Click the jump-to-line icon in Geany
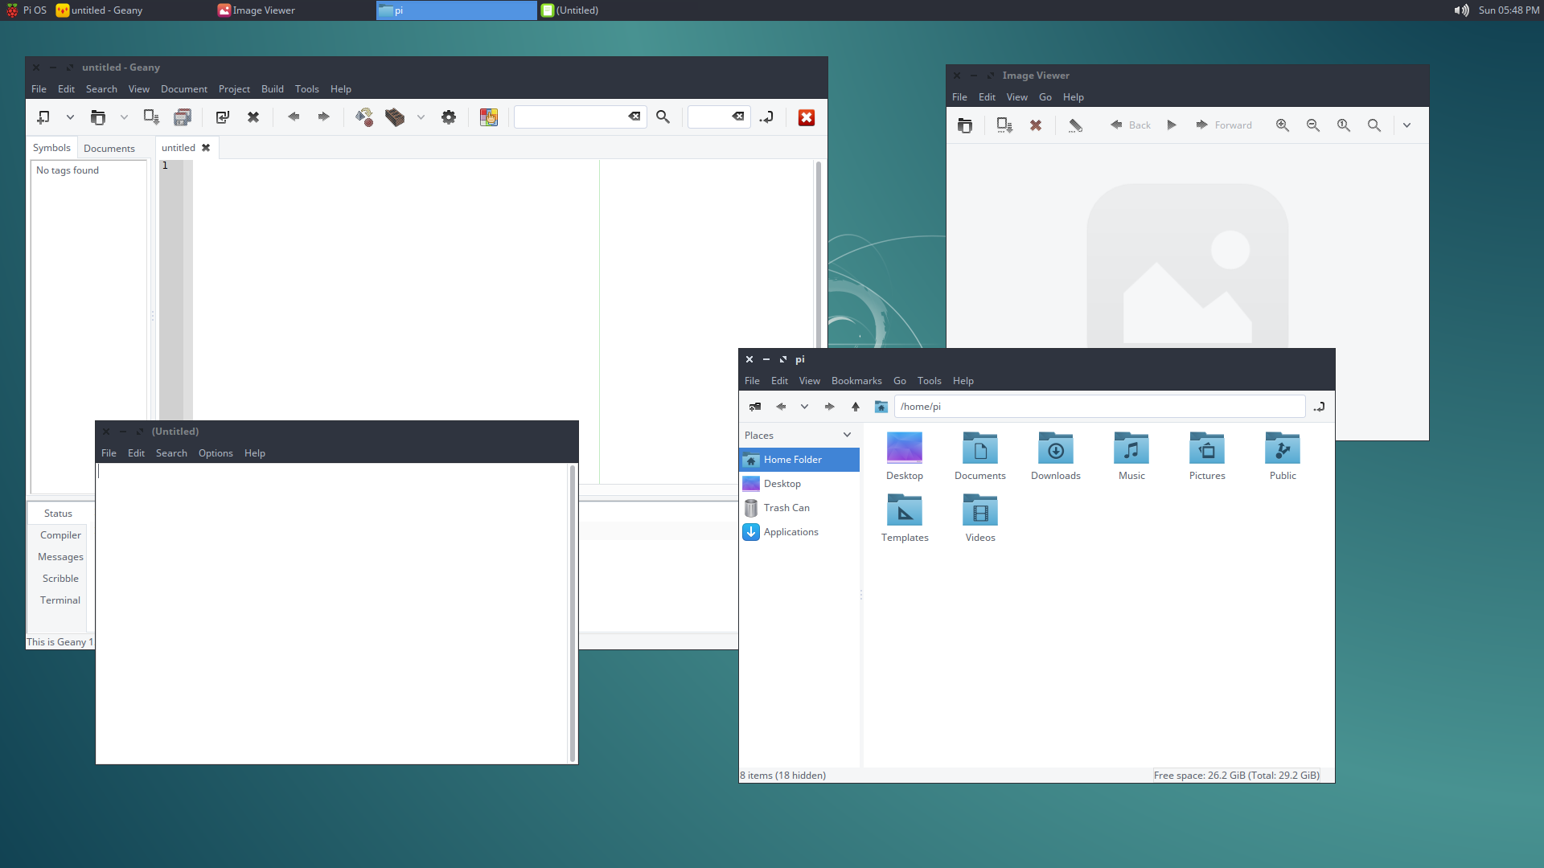This screenshot has width=1544, height=868. pos(766,117)
